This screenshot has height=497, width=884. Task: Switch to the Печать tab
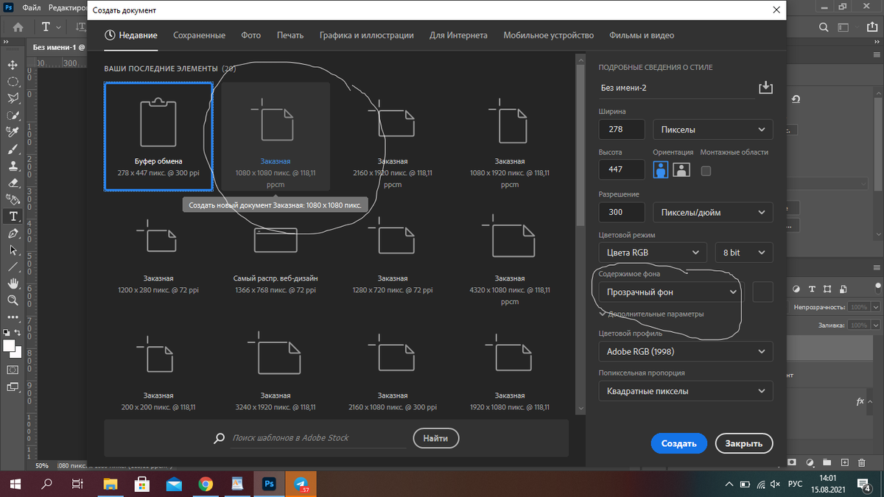290,35
